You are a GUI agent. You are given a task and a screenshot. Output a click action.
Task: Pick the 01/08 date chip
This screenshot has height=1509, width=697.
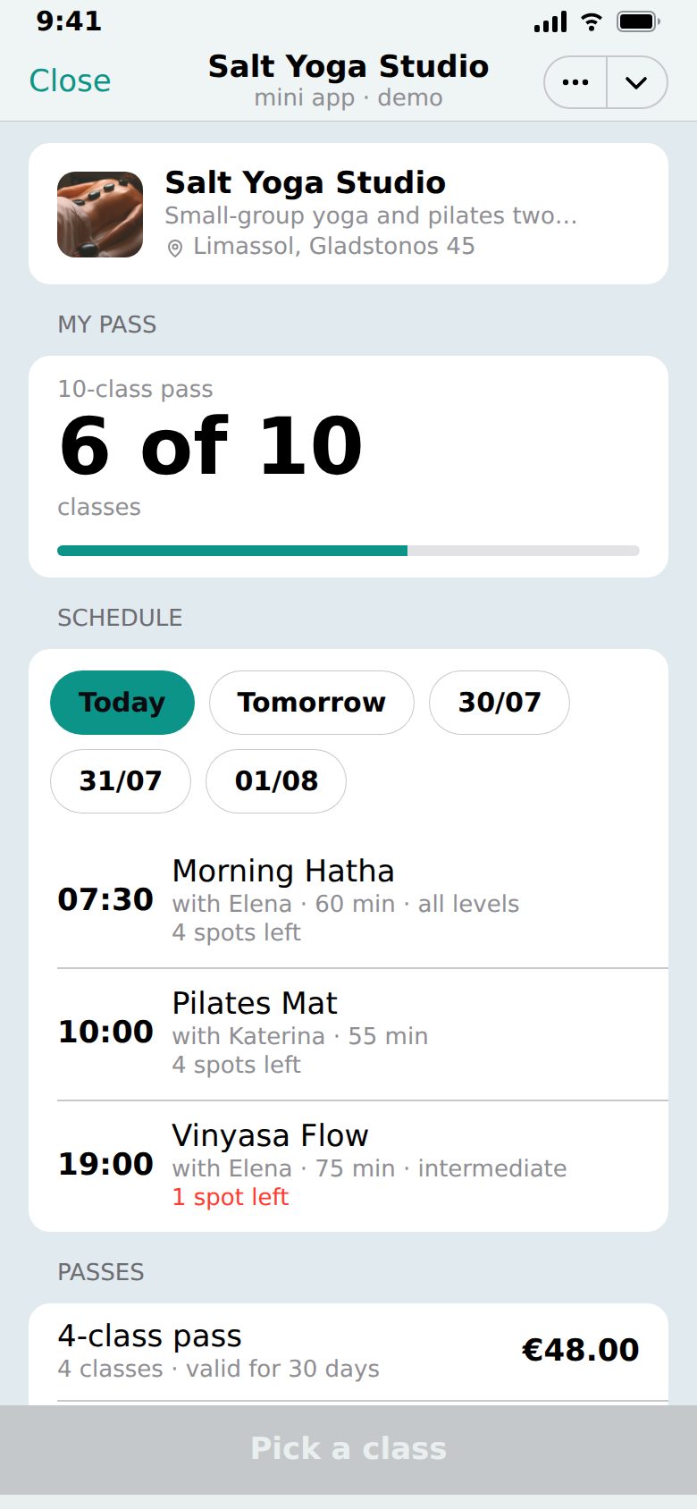(276, 781)
